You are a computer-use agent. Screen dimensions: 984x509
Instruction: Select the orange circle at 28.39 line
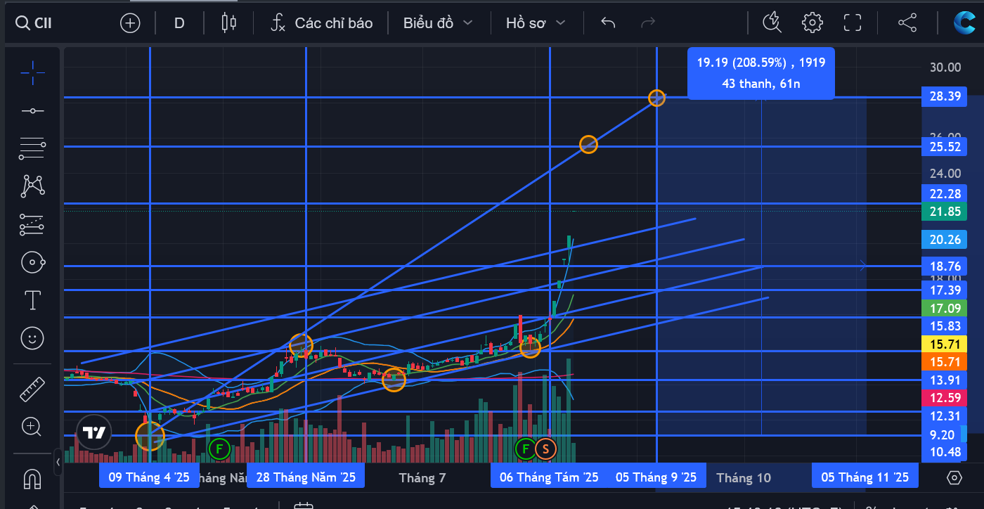[x=656, y=98]
